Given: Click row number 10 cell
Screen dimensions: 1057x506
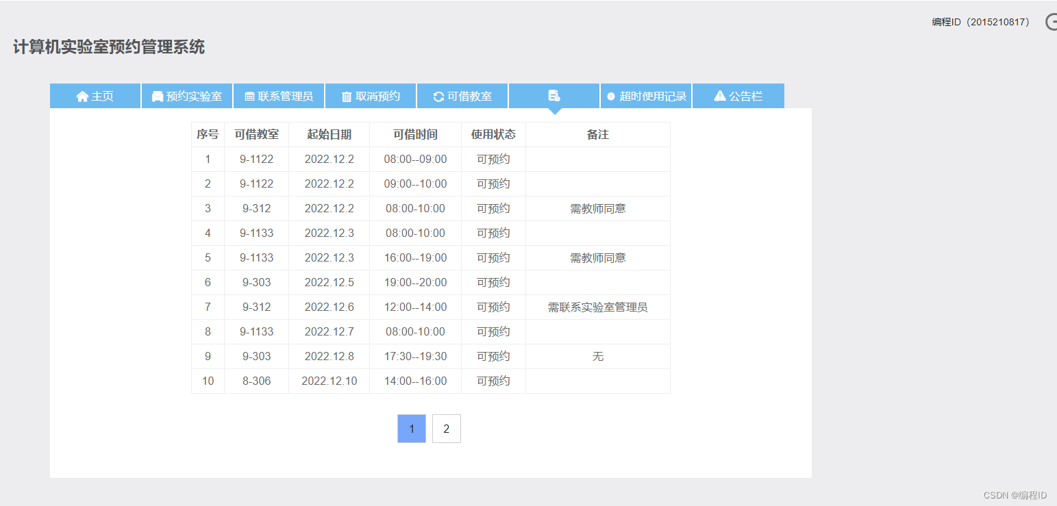Looking at the screenshot, I should [208, 381].
